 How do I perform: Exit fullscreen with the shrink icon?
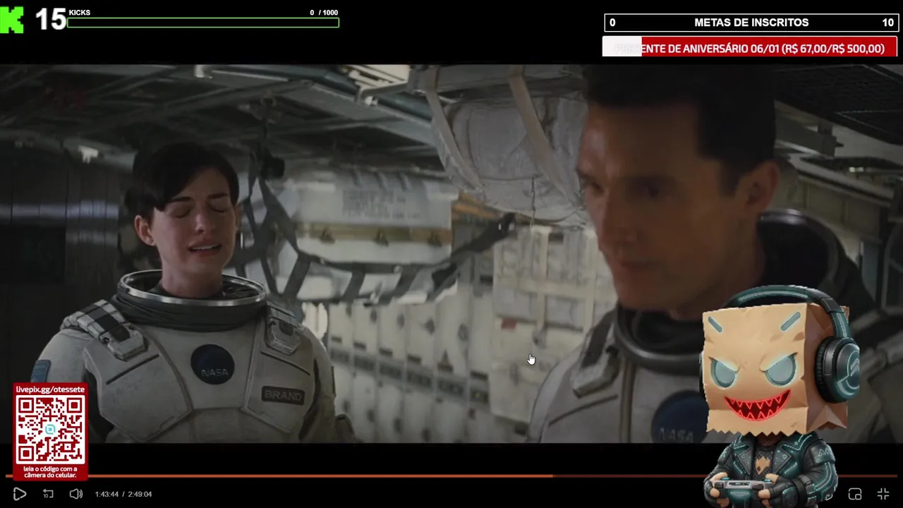(883, 495)
